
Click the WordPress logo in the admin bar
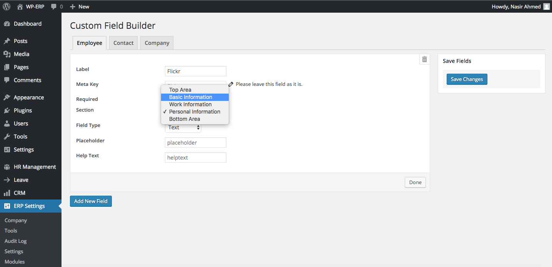[6, 6]
